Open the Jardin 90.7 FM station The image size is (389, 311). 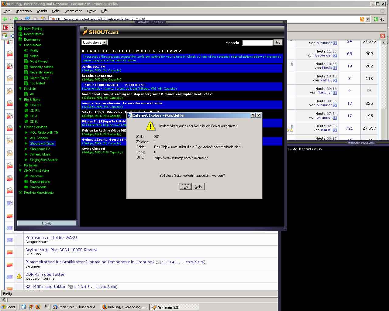point(94,67)
